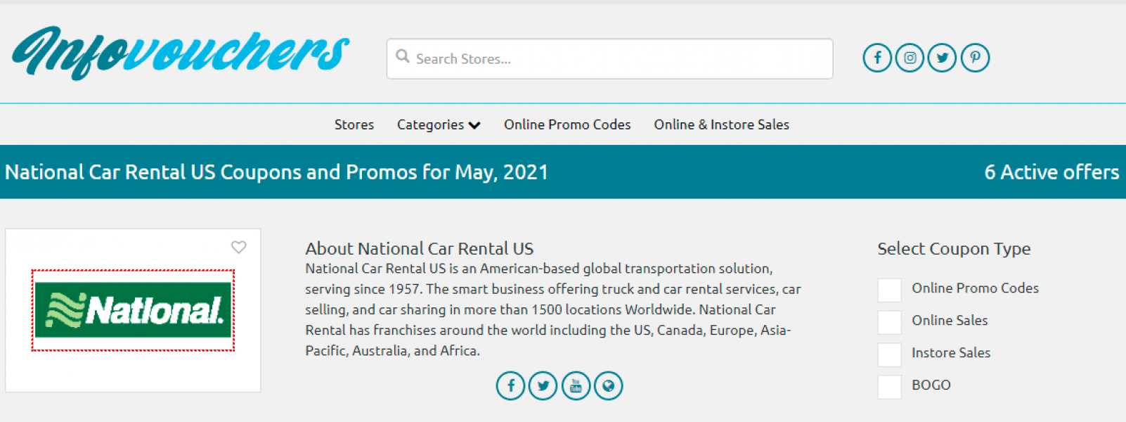This screenshot has height=422, width=1126.
Task: Tick the Instore Sales checkbox
Action: click(889, 354)
